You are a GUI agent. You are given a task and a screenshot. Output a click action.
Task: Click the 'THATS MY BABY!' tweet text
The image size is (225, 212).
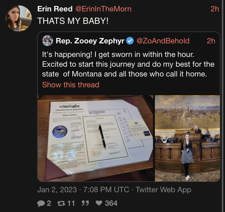click(73, 21)
